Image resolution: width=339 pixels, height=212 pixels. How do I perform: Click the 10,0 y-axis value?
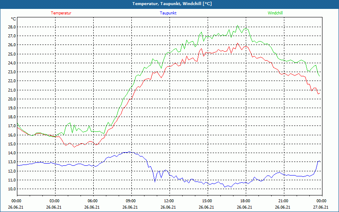[x=12, y=189]
